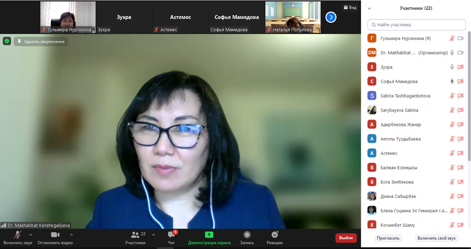This screenshot has height=249, width=471.
Task: Select Гульмира Нурлихина video thumbnail
Action: point(68,17)
